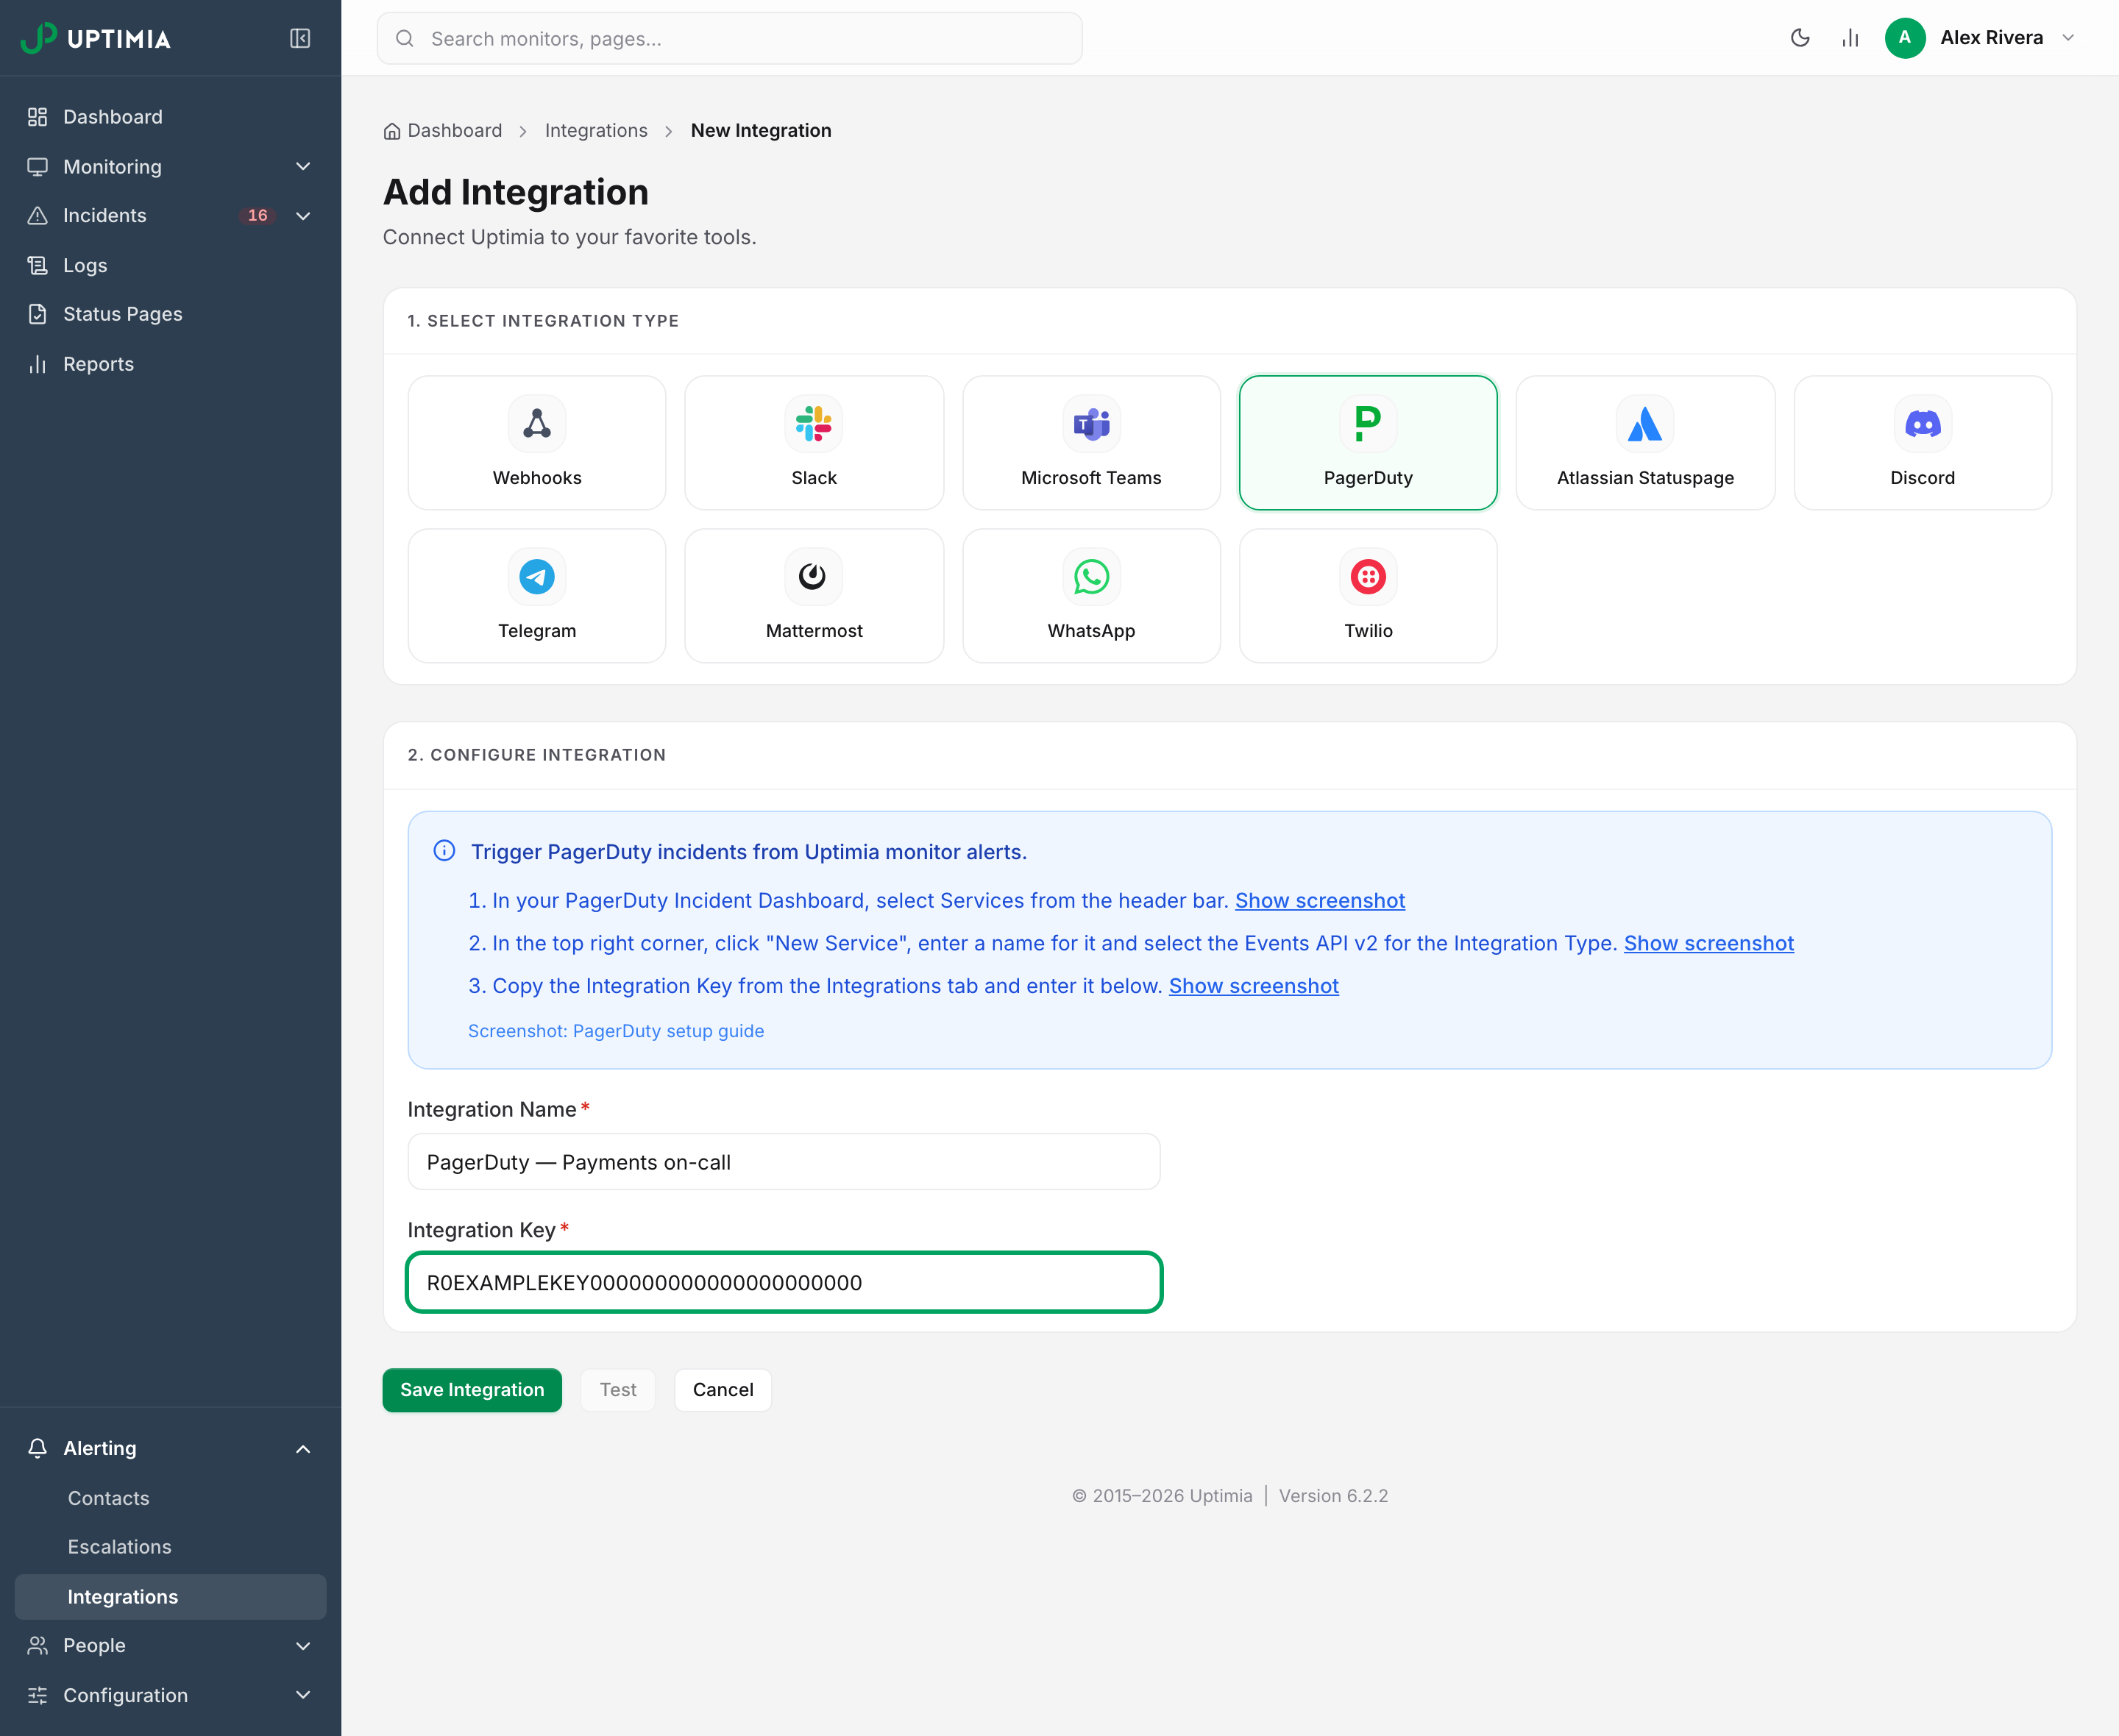Pick the Microsoft Teams integration card

coord(1091,443)
